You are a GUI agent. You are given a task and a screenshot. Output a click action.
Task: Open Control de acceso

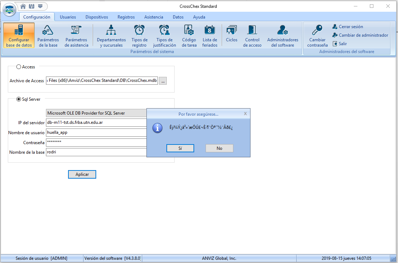(252, 35)
